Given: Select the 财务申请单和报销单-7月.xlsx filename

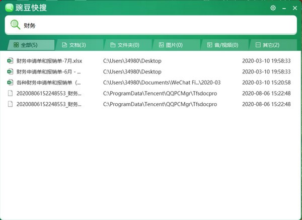Looking at the screenshot, I should click(49, 61).
